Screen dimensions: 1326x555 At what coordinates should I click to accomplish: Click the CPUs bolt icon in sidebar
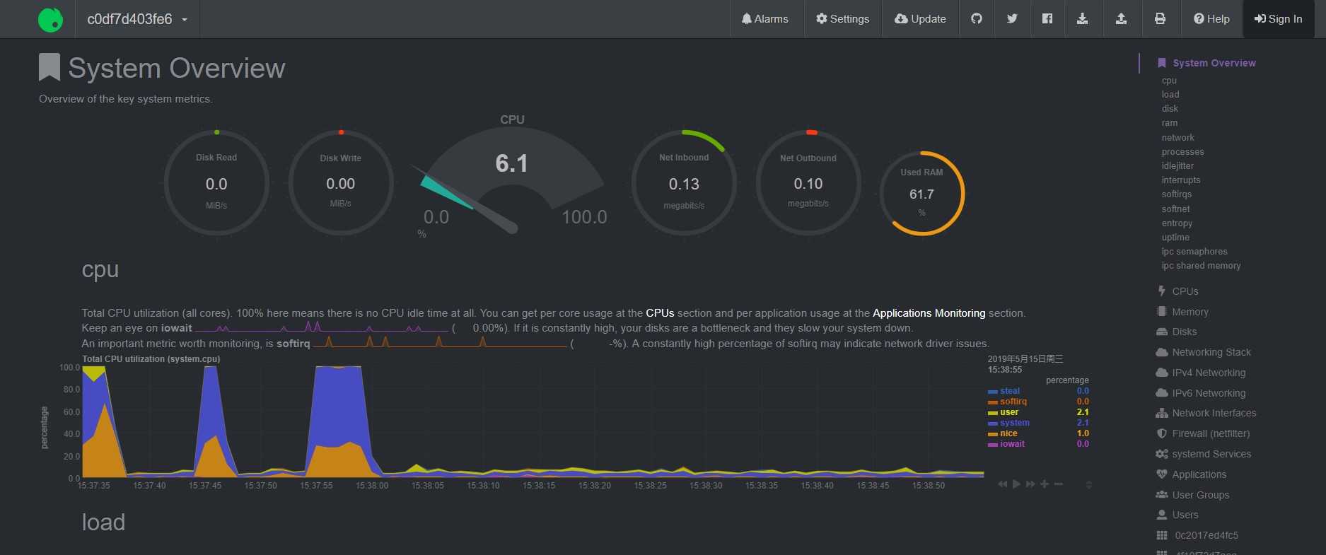[1161, 291]
